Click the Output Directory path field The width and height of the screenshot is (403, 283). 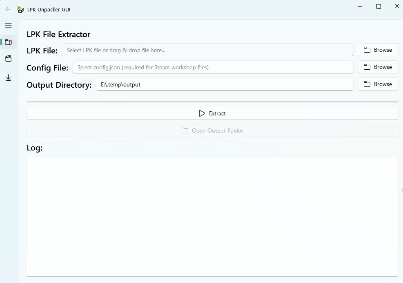pyautogui.click(x=224, y=84)
